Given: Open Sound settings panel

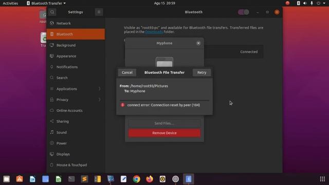Looking at the screenshot, I should pyautogui.click(x=76, y=133).
